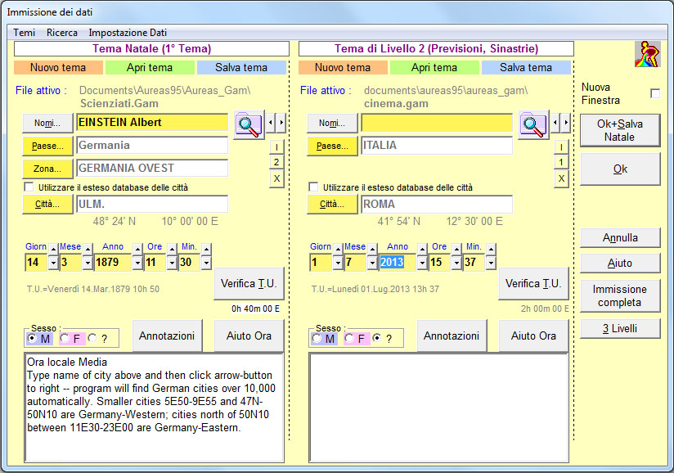Click Città... button beside ROMA

tap(332, 204)
